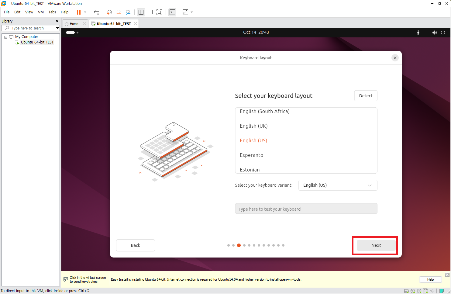Close the Home tab
451x294 pixels.
[85, 24]
